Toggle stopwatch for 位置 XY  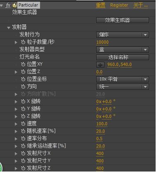pyautogui.click(x=23, y=64)
